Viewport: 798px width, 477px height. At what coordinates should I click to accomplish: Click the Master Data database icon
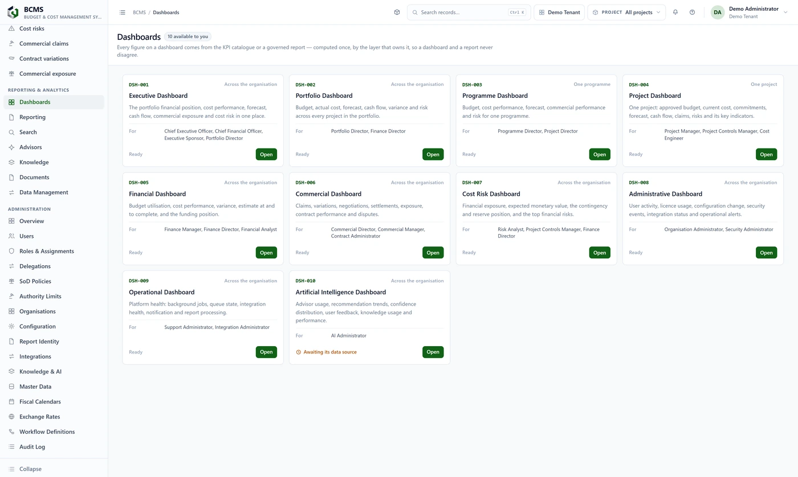click(11, 386)
